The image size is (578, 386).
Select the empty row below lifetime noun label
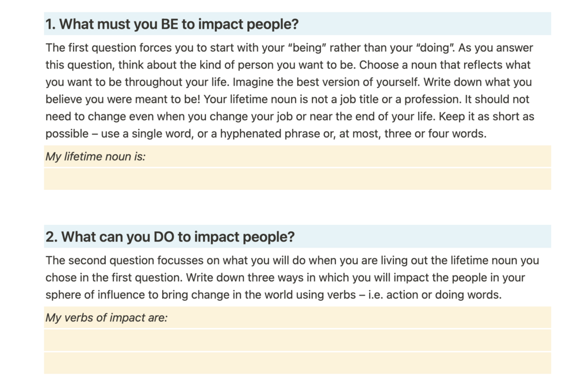[x=297, y=179]
